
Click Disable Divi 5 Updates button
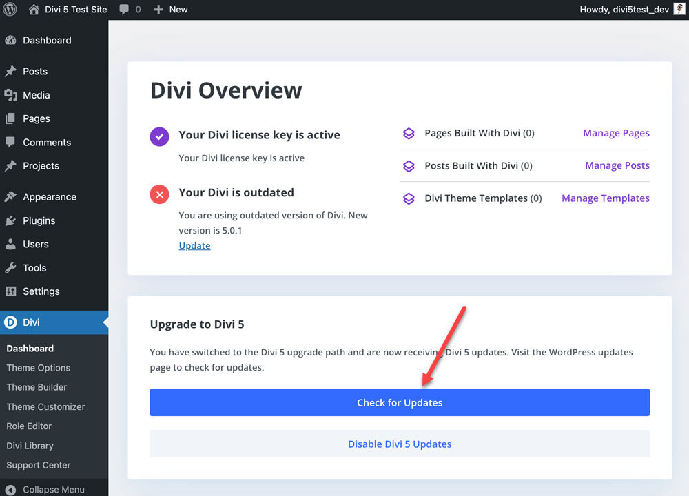coord(400,444)
